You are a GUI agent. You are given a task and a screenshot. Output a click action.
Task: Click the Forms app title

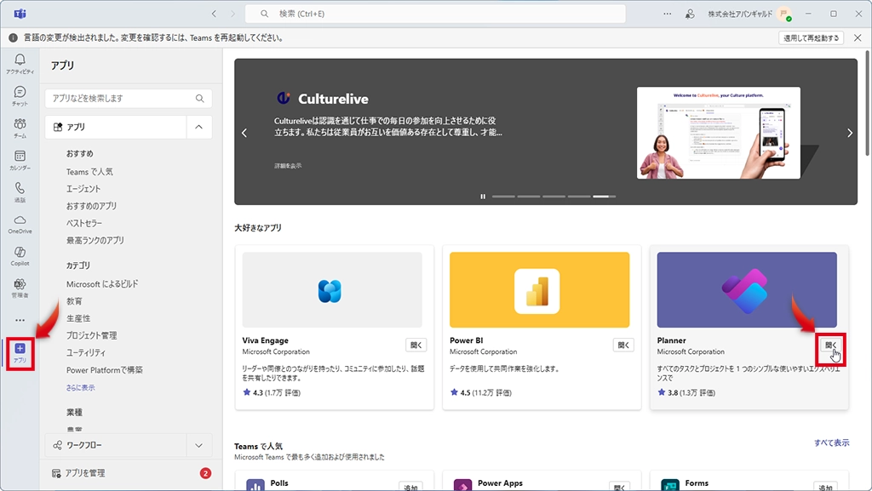697,483
